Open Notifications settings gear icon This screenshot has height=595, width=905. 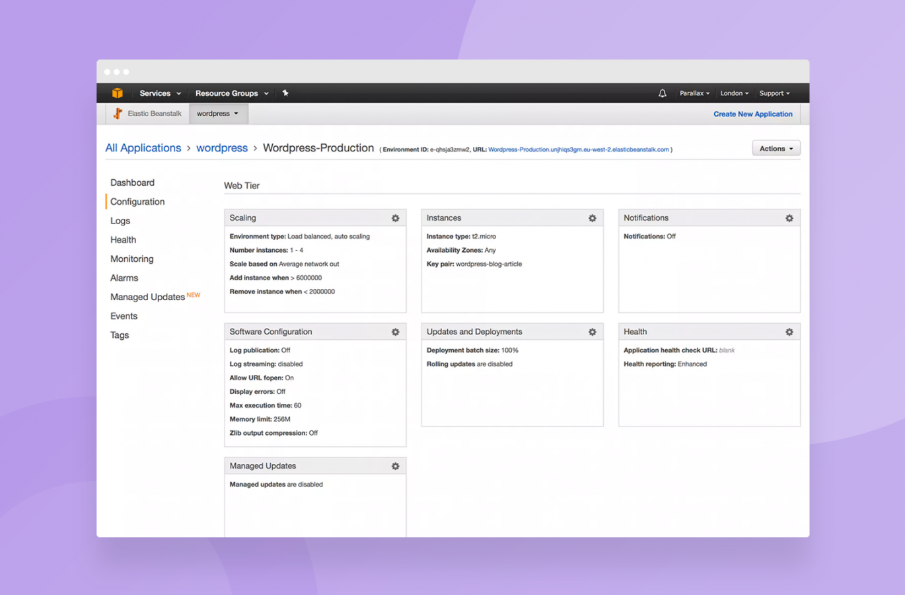pyautogui.click(x=789, y=218)
